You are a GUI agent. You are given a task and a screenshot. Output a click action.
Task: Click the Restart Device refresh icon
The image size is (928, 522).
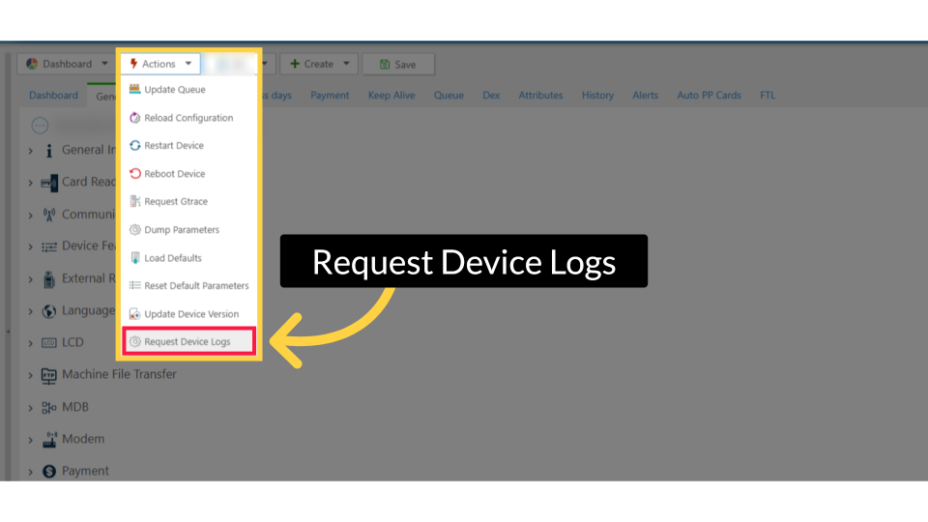pos(135,146)
